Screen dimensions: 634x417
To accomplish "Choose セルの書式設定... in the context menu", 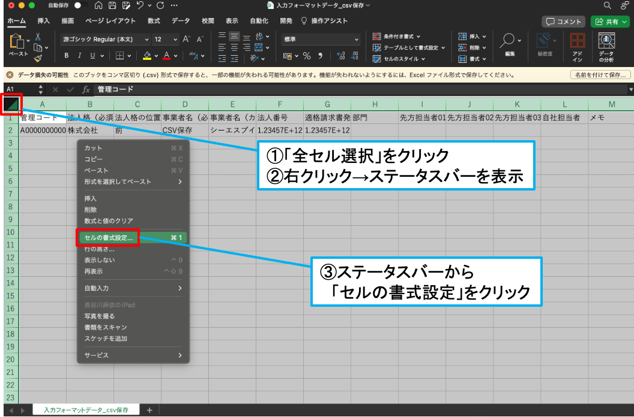I will 132,238.
